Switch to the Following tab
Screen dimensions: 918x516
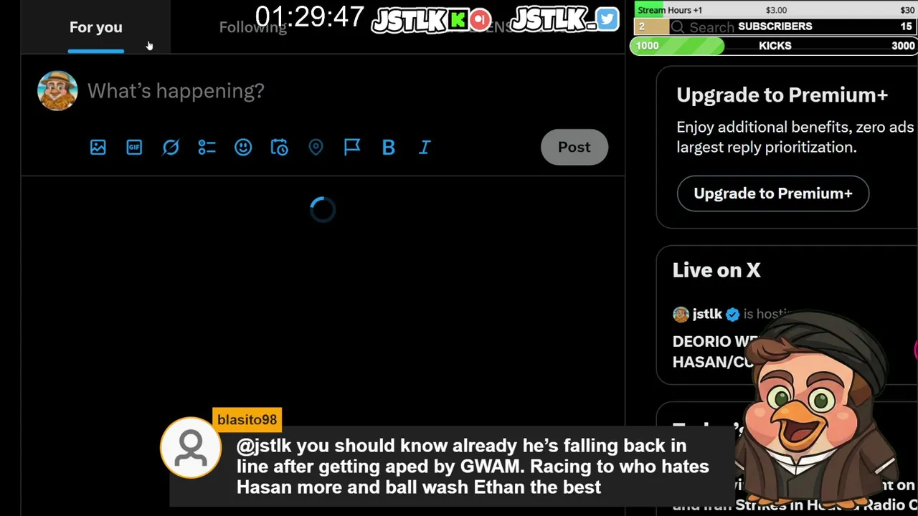252,27
